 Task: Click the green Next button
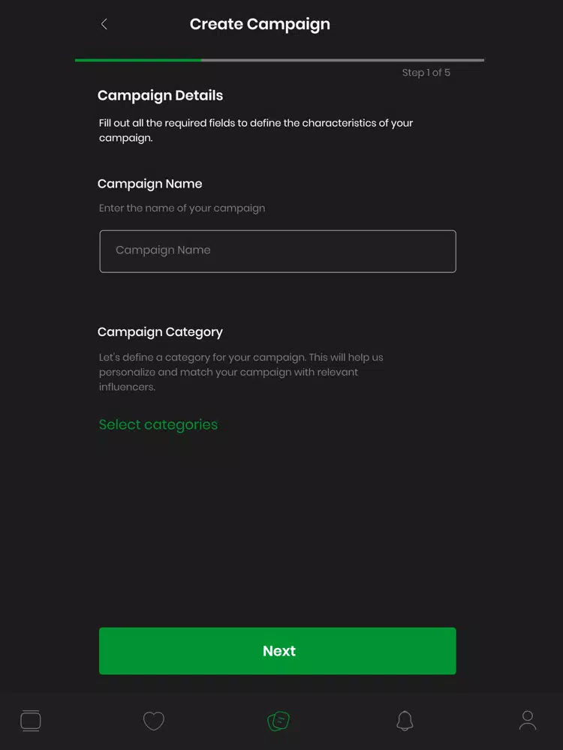(x=278, y=651)
